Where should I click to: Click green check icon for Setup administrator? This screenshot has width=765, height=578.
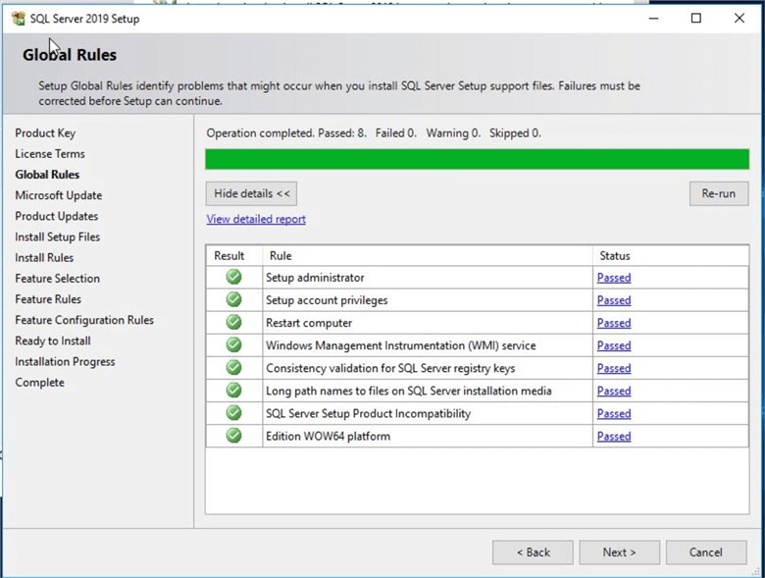[233, 277]
